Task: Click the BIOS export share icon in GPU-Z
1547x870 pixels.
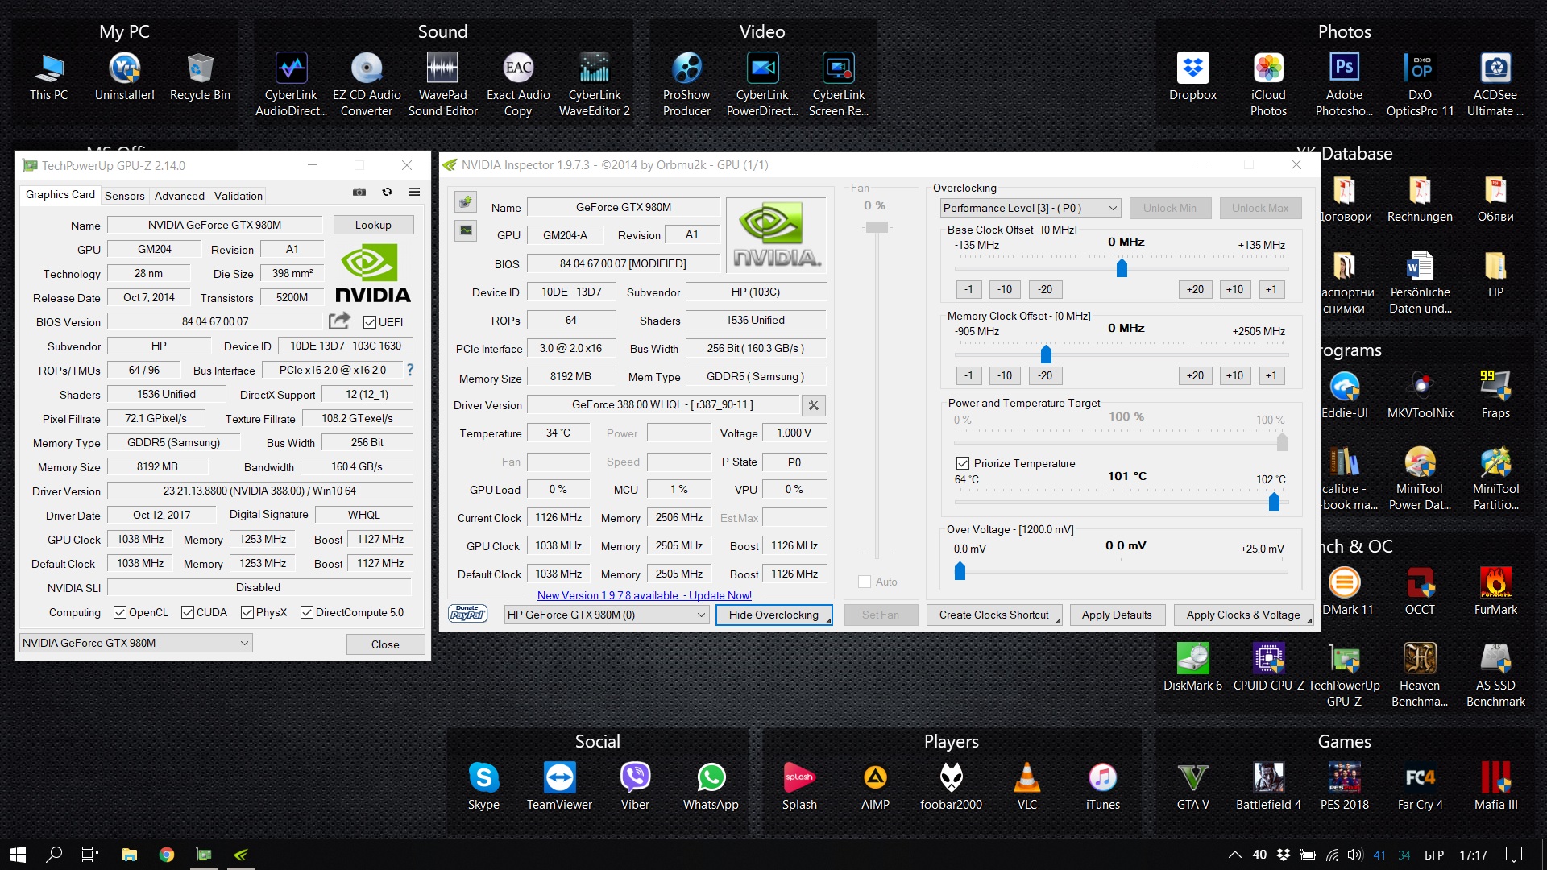Action: (x=339, y=321)
